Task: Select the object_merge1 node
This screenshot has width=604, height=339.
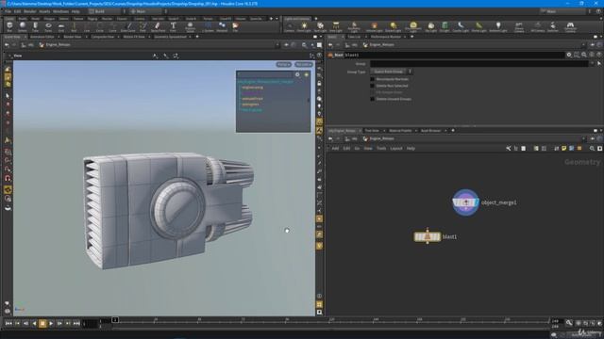Action: 465,202
